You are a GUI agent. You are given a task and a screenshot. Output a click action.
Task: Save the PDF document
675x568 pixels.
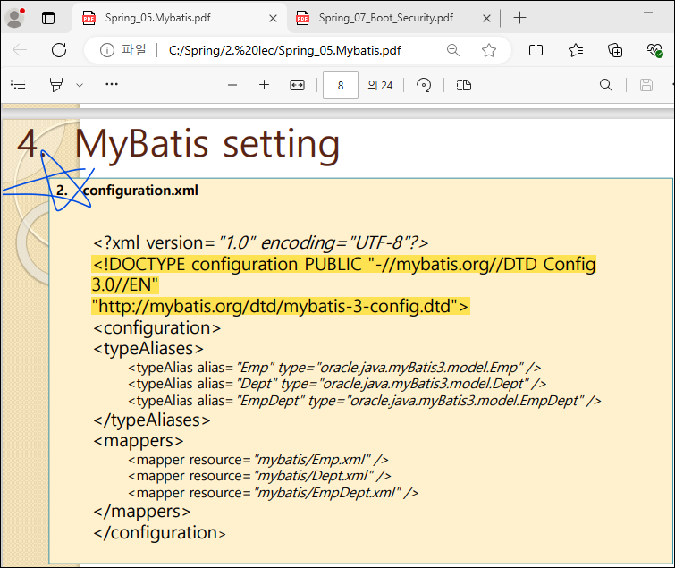coord(645,85)
